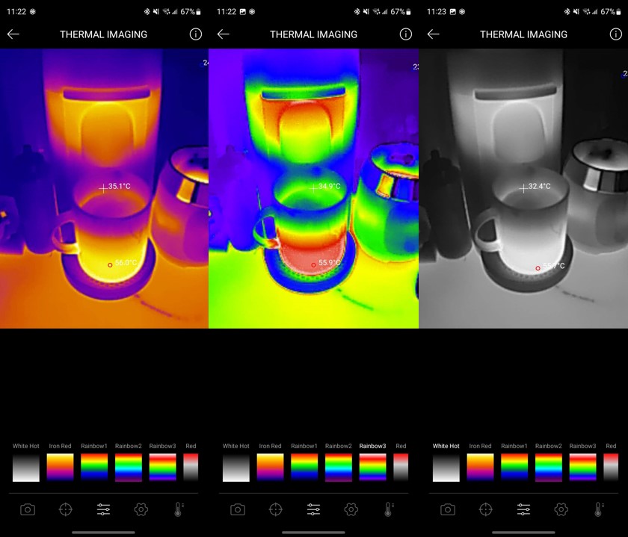Tap the THERMAL IMAGING title
Image resolution: width=628 pixels, height=537 pixels.
coord(104,34)
